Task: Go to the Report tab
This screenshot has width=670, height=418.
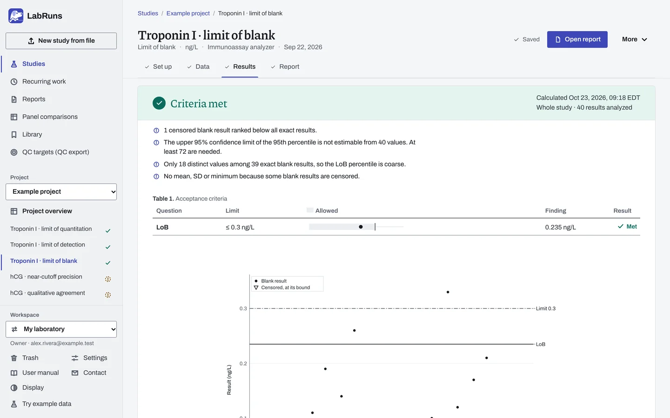Action: pos(285,67)
